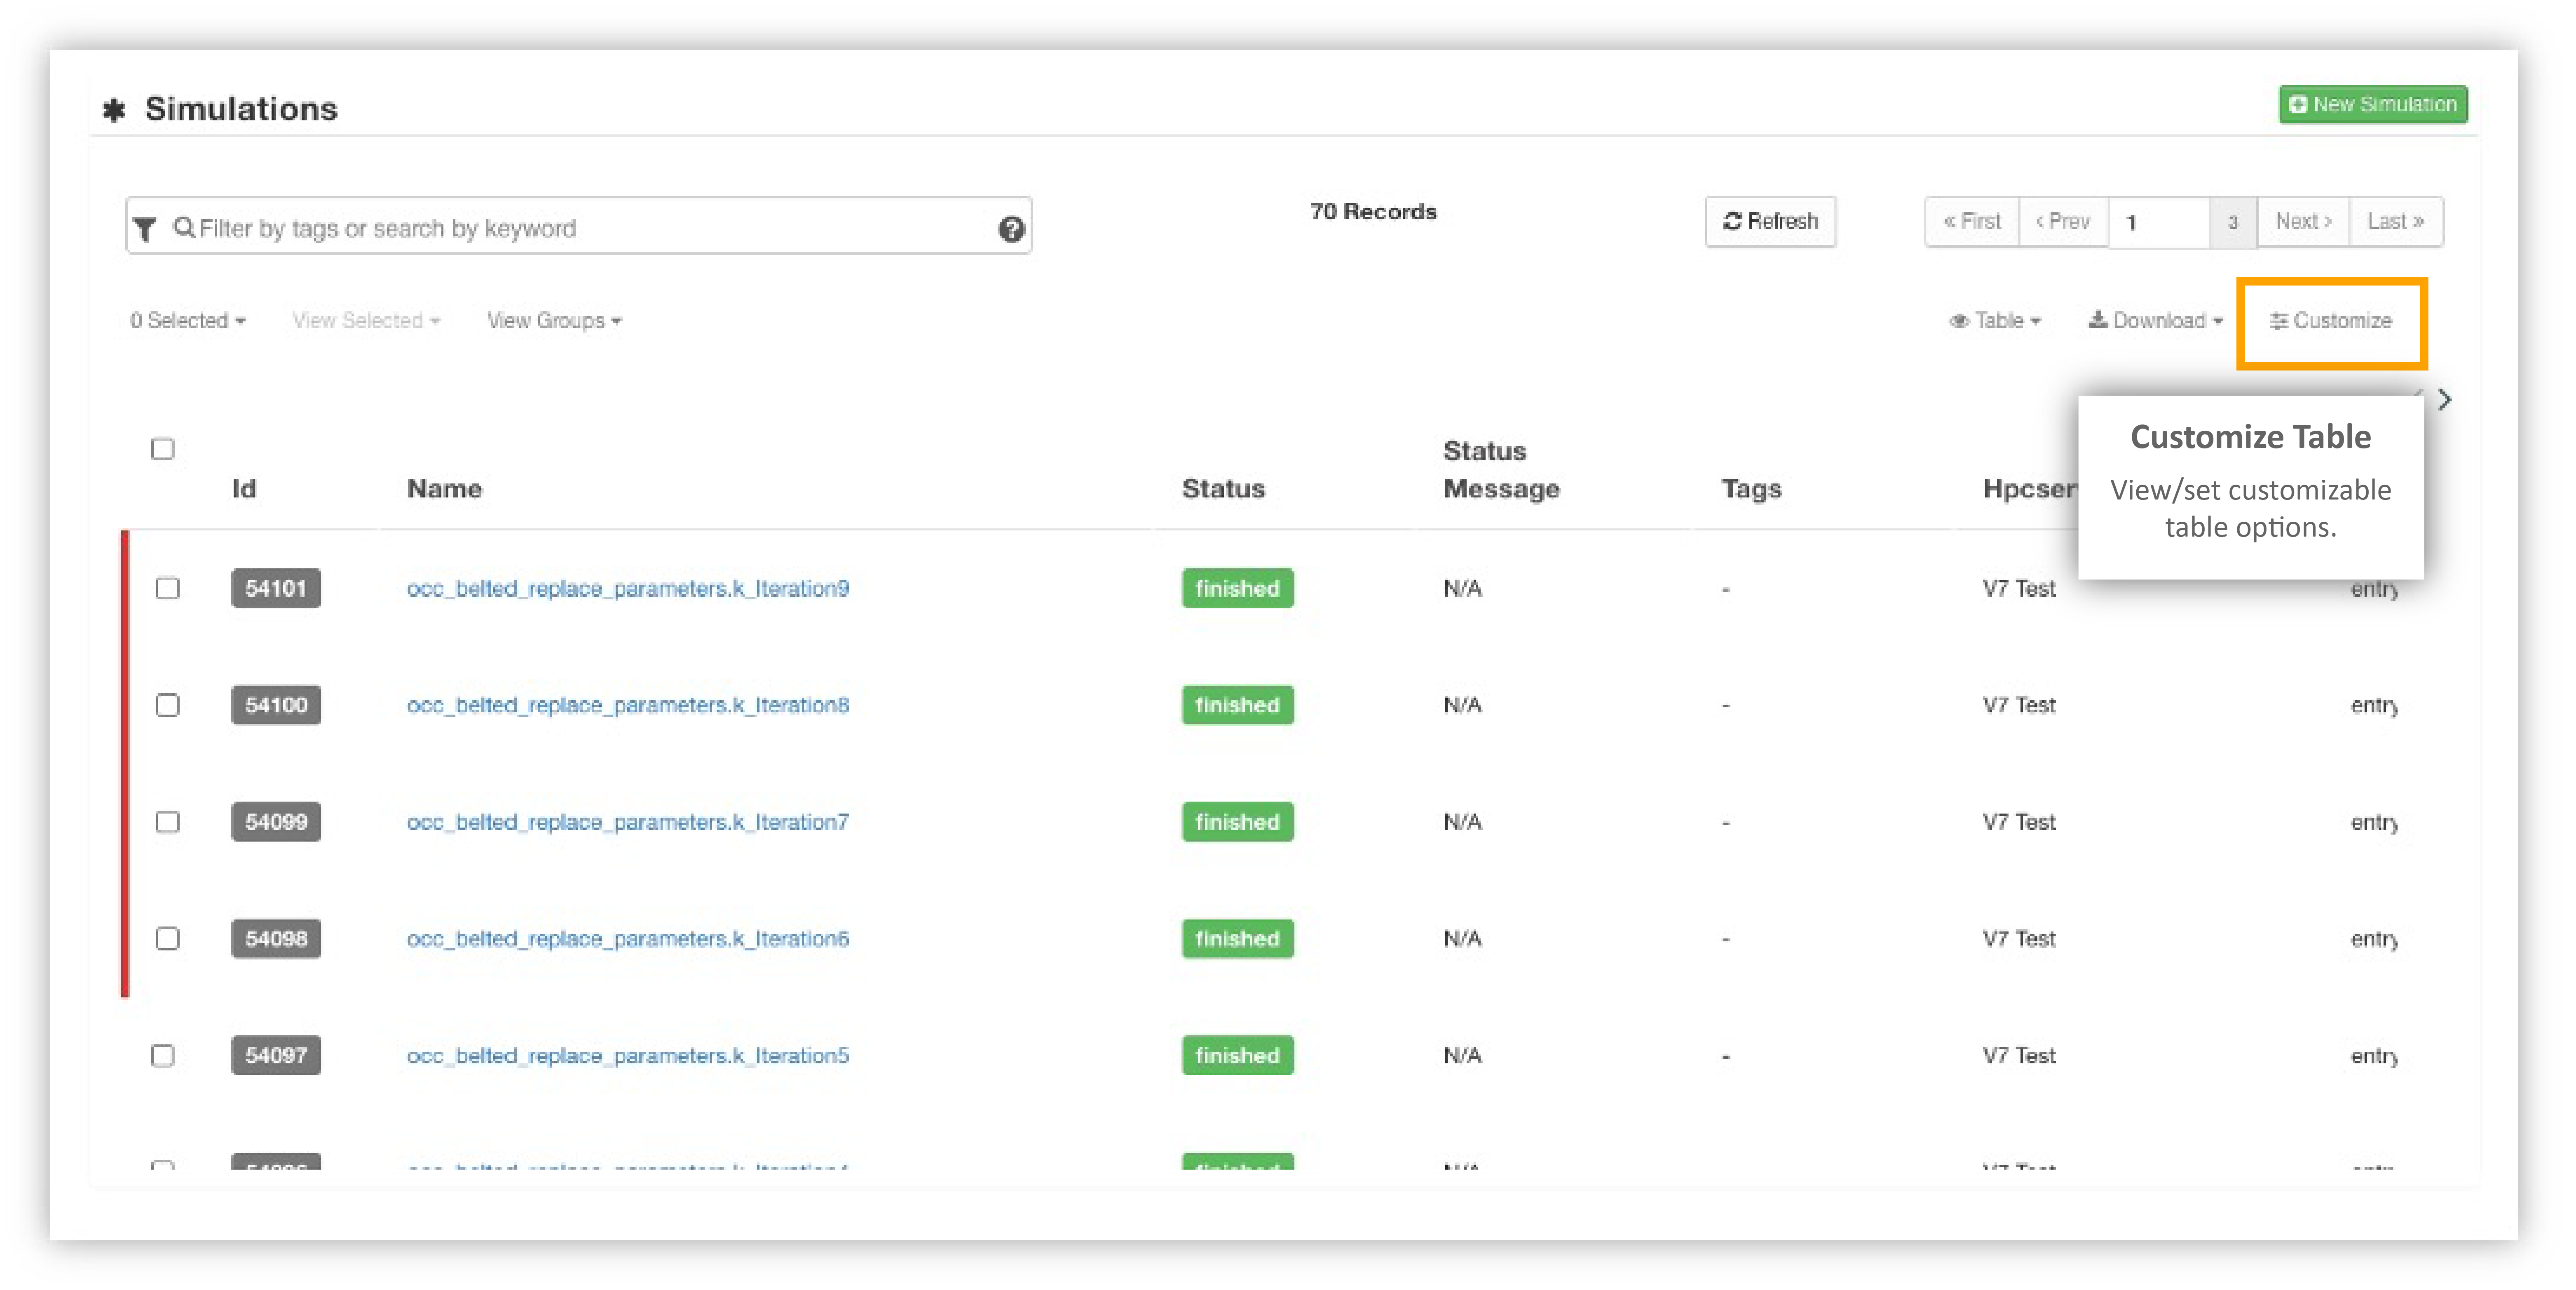Click the finished status of 54100

[1238, 705]
